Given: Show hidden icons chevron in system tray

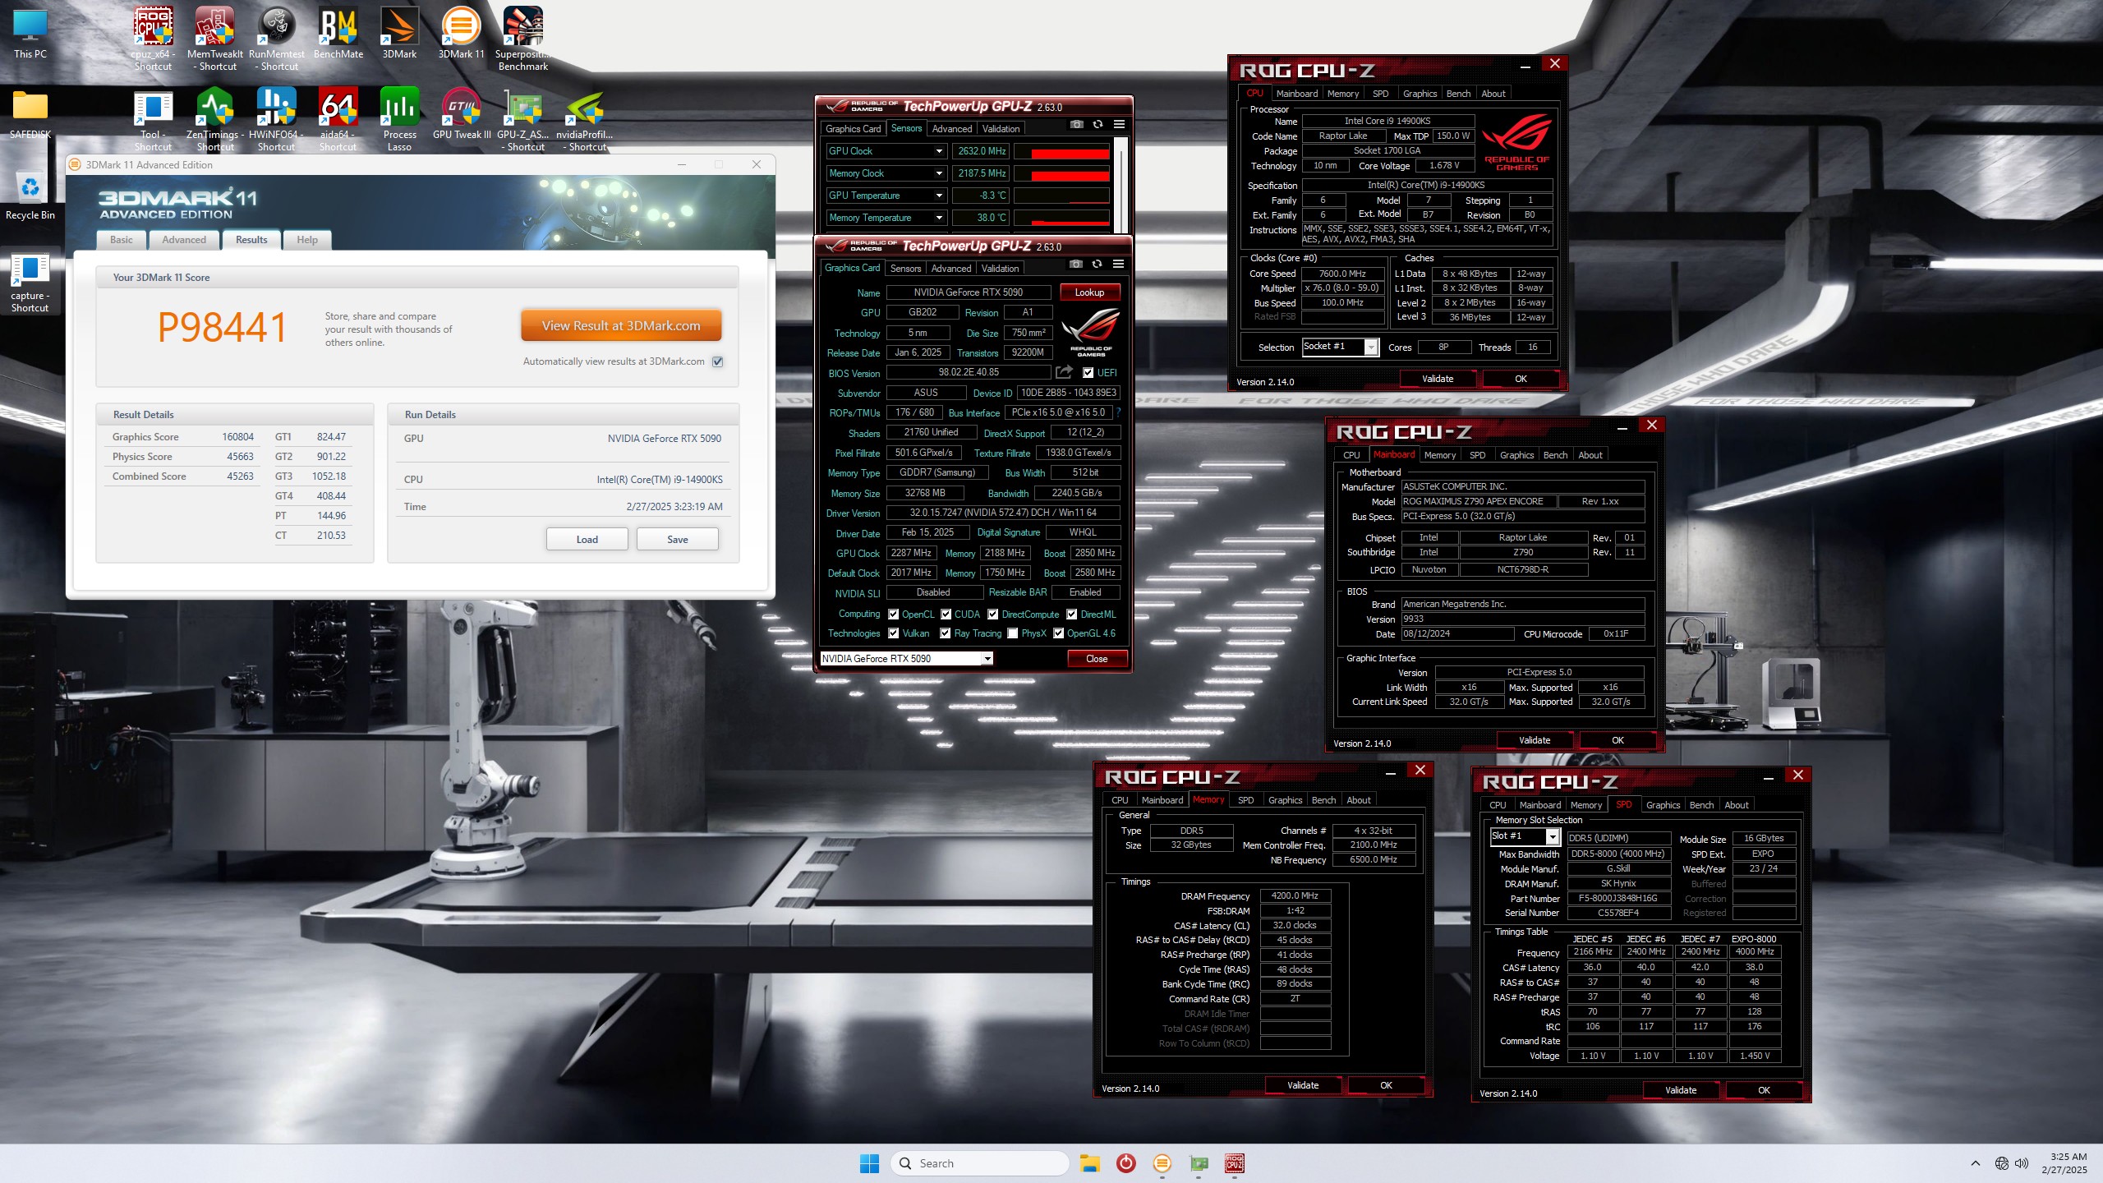Looking at the screenshot, I should 1976,1163.
